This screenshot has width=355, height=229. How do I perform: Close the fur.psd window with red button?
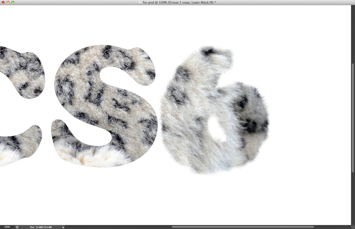click(x=3, y=2)
